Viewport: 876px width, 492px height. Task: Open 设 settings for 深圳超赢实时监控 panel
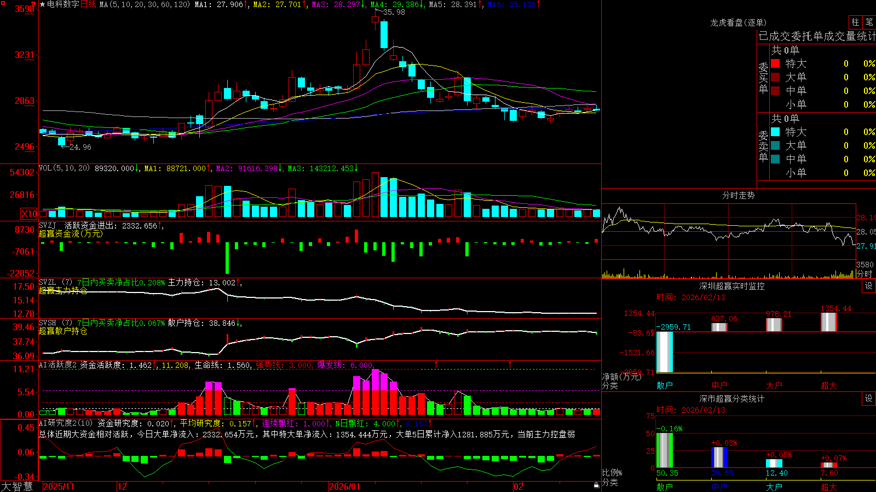point(869,286)
